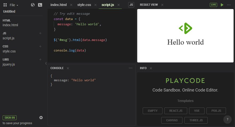Close the INFO panel

151,68
